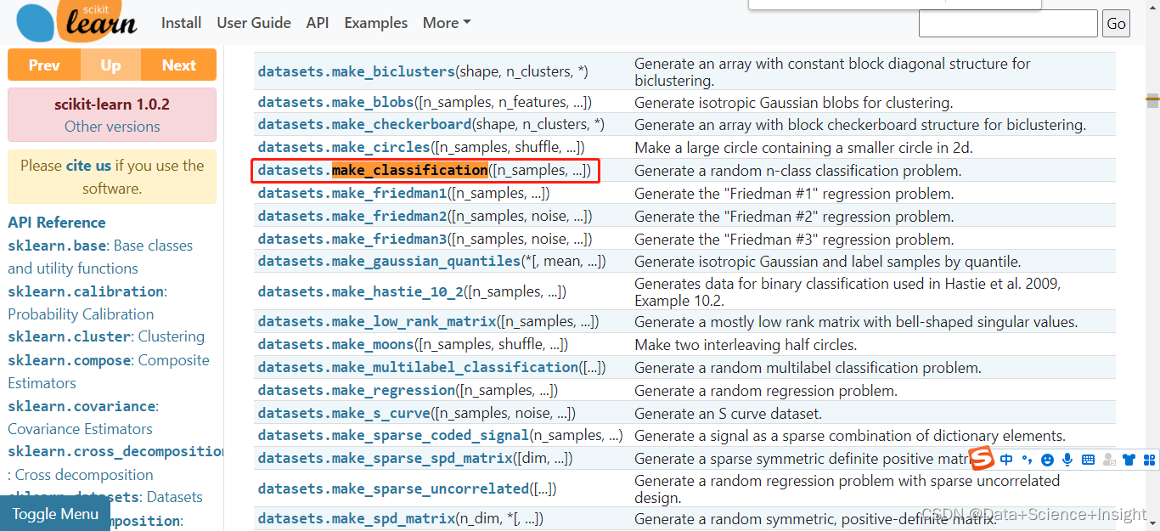Open the on-screen soft keyboard icon
This screenshot has height=531, width=1160.
[x=1088, y=459]
